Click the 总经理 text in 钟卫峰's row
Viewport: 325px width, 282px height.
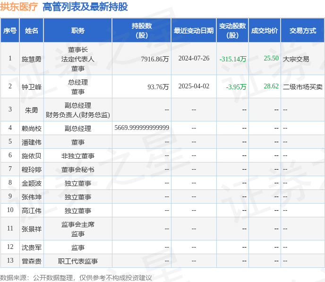point(78,82)
